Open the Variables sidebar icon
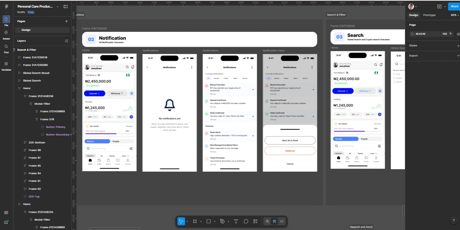This screenshot has height=230, width=460. tap(6, 64)
